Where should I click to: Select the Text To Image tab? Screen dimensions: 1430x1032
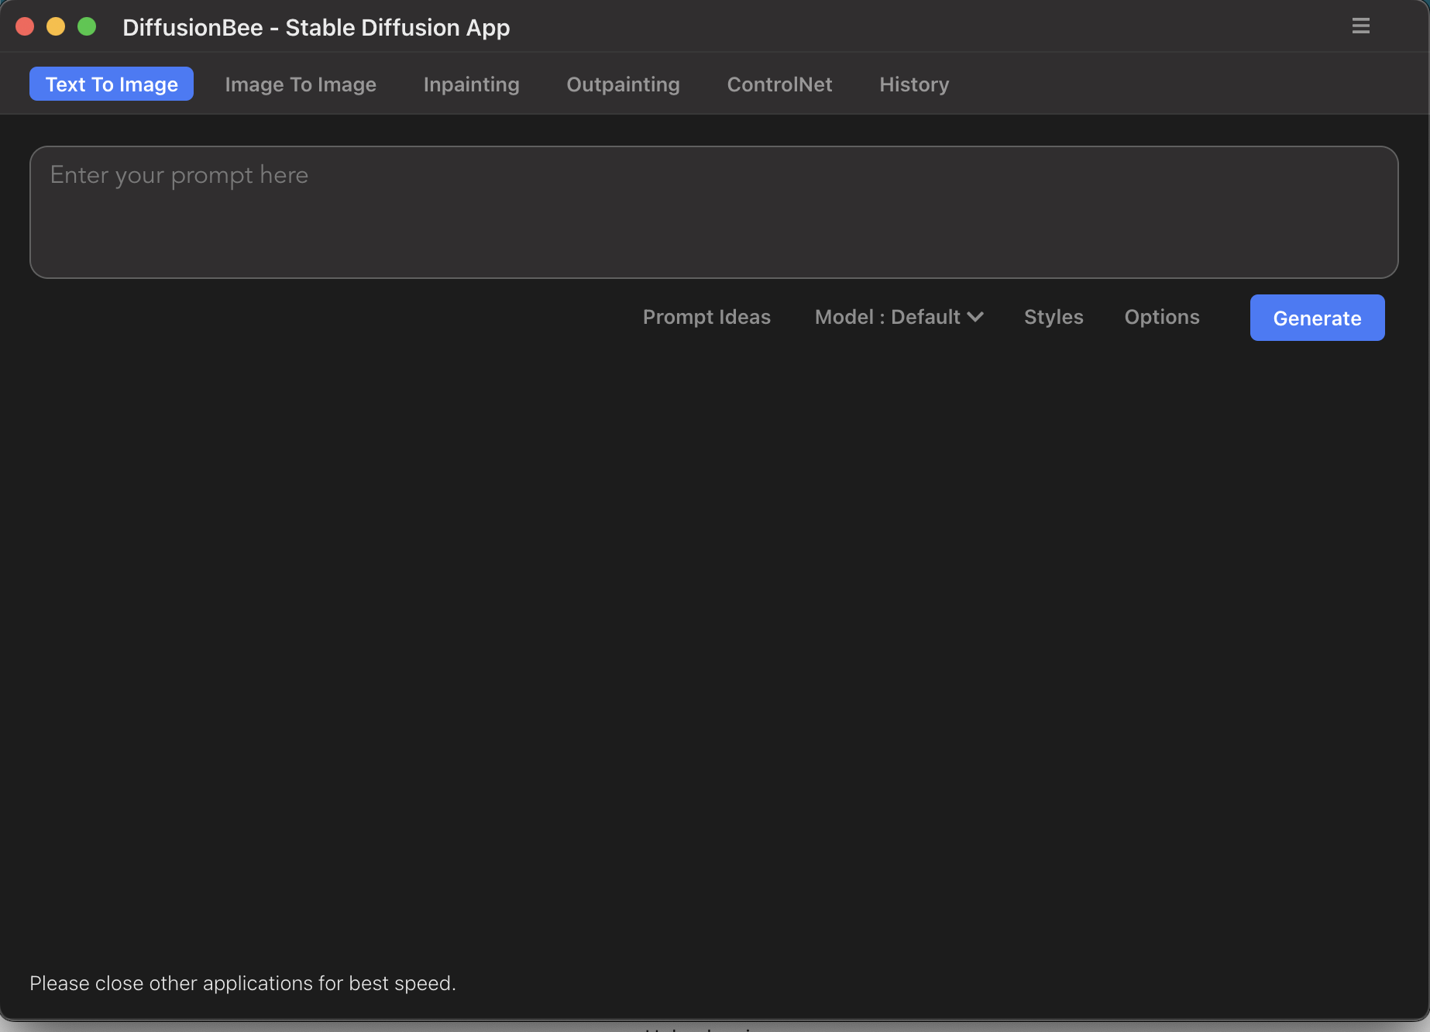coord(112,84)
